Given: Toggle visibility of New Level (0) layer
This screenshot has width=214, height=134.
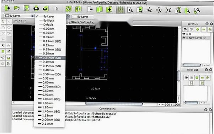Looking at the screenshot, I should coord(184,38).
